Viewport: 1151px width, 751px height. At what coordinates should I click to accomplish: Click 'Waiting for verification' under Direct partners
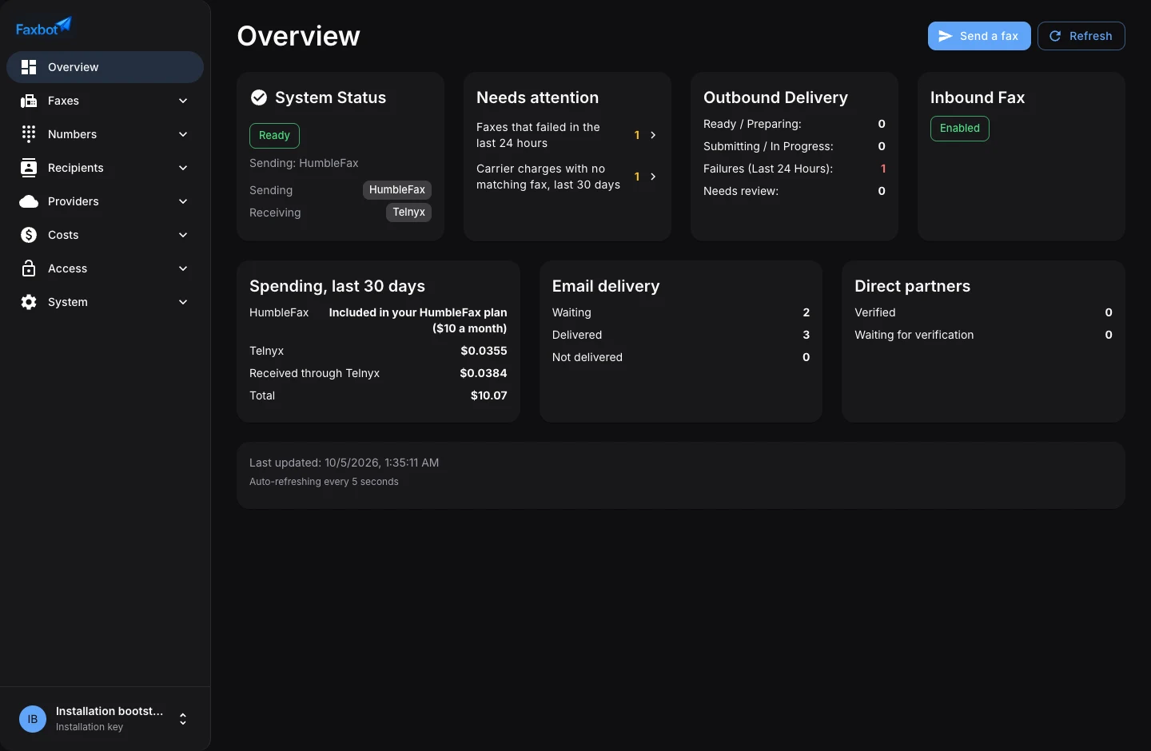pyautogui.click(x=914, y=335)
